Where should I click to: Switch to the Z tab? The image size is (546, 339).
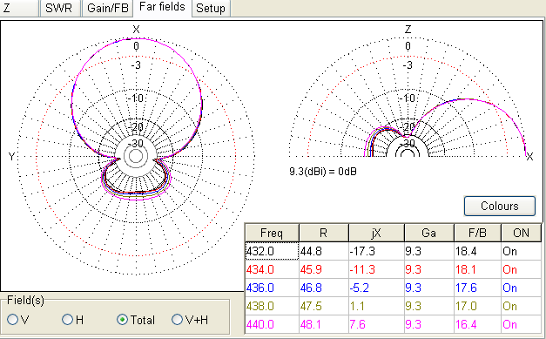(x=19, y=8)
